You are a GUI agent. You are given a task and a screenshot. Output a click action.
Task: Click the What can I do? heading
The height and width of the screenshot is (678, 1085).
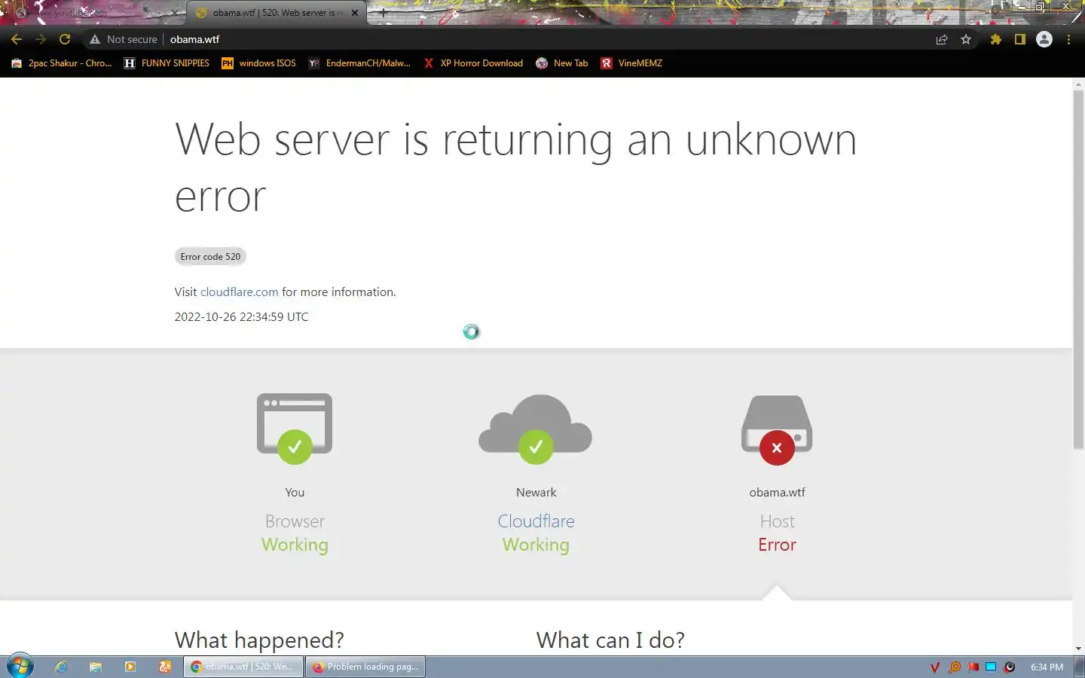(610, 640)
